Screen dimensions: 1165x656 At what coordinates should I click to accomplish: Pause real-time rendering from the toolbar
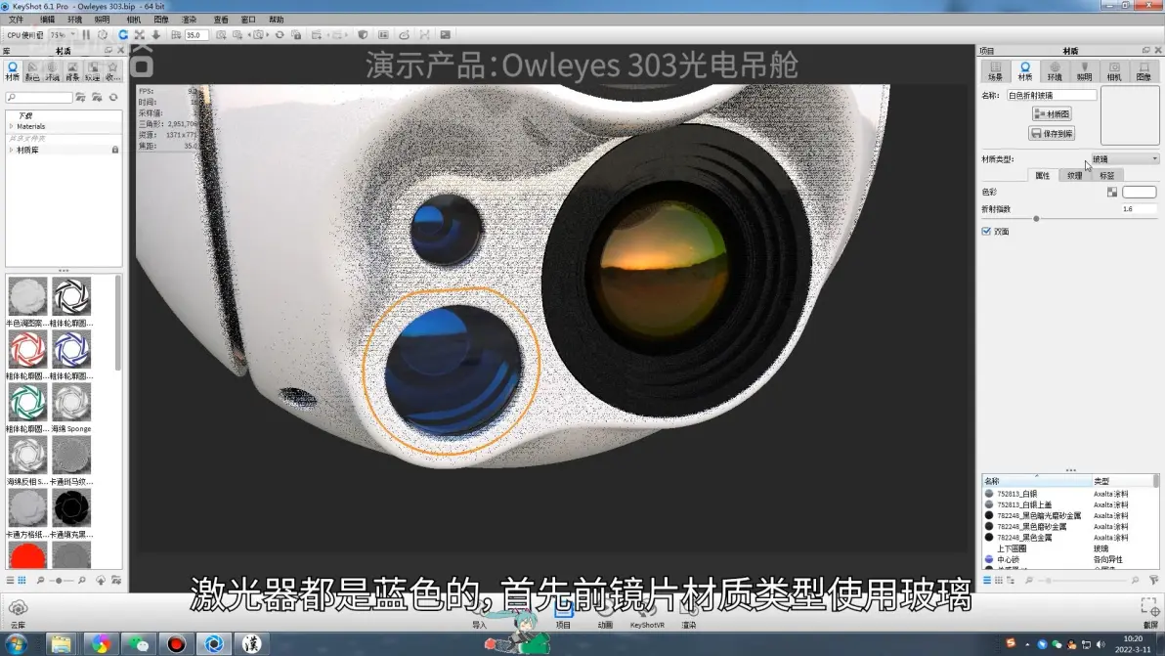(86, 35)
